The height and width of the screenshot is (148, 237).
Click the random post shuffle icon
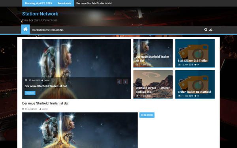[211, 30]
